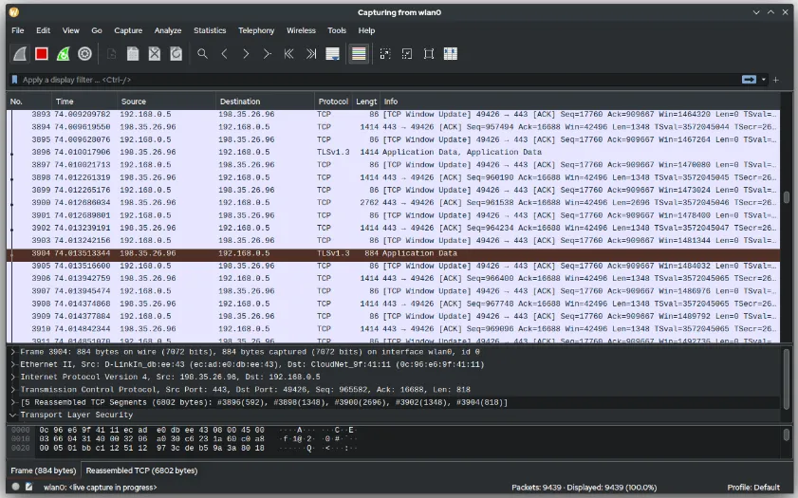Stop the running capture with red square
This screenshot has height=498, width=798.
tap(42, 54)
